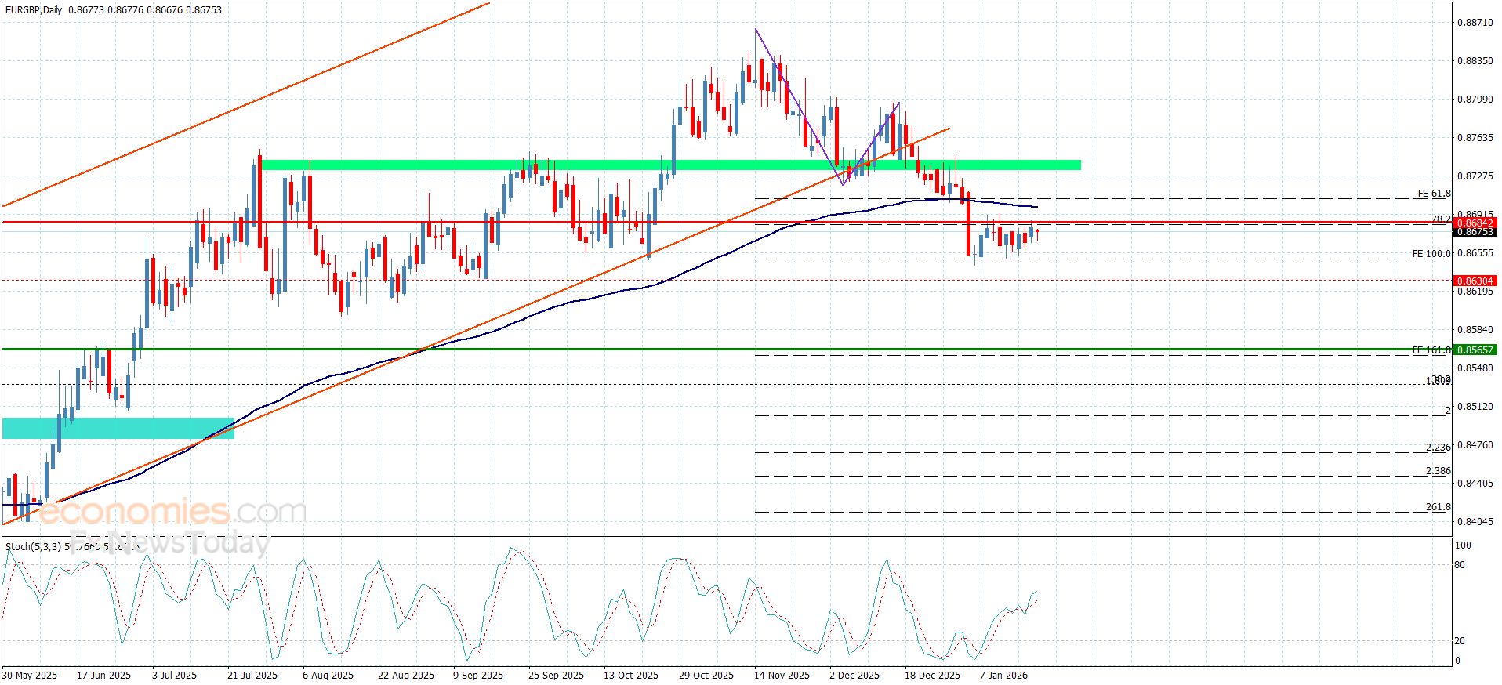Click the Stoch(5,3,3) indicator label
The height and width of the screenshot is (685, 1502).
tap(33, 546)
